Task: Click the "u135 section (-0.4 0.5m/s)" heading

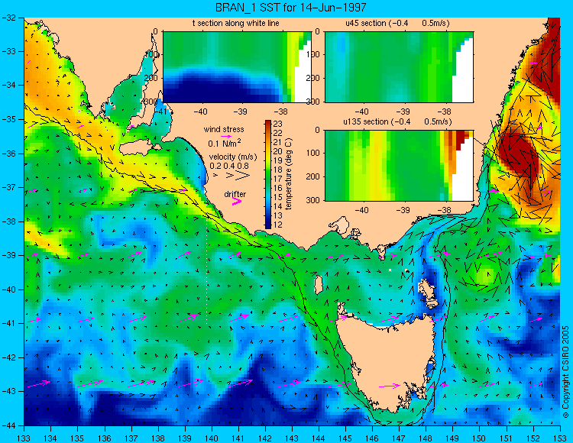Action: pyautogui.click(x=397, y=121)
